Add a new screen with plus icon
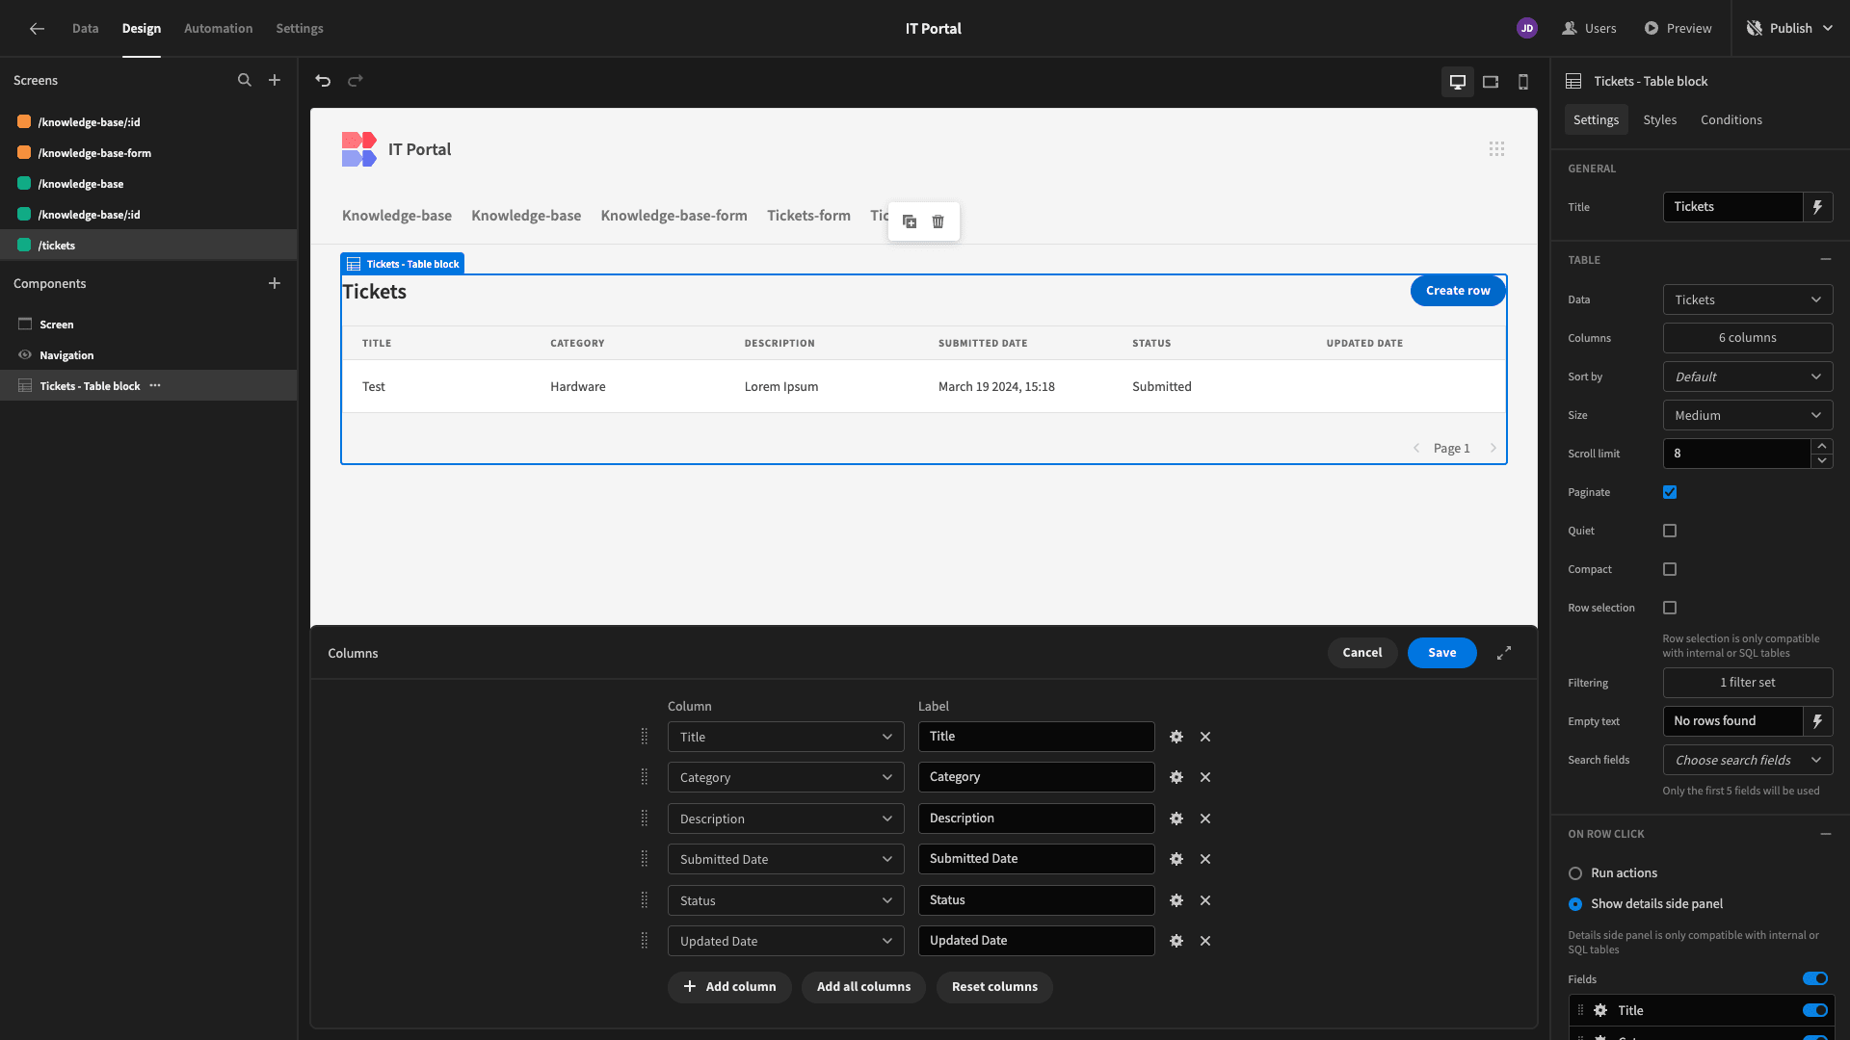This screenshot has width=1850, height=1040. click(275, 81)
